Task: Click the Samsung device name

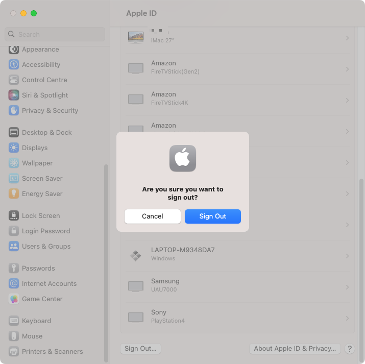Action: [165, 281]
